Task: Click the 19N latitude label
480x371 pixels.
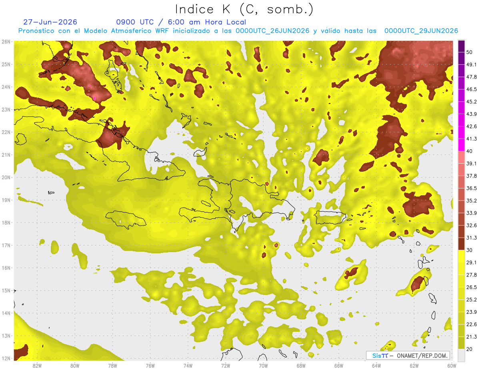Action: pyautogui.click(x=6, y=200)
